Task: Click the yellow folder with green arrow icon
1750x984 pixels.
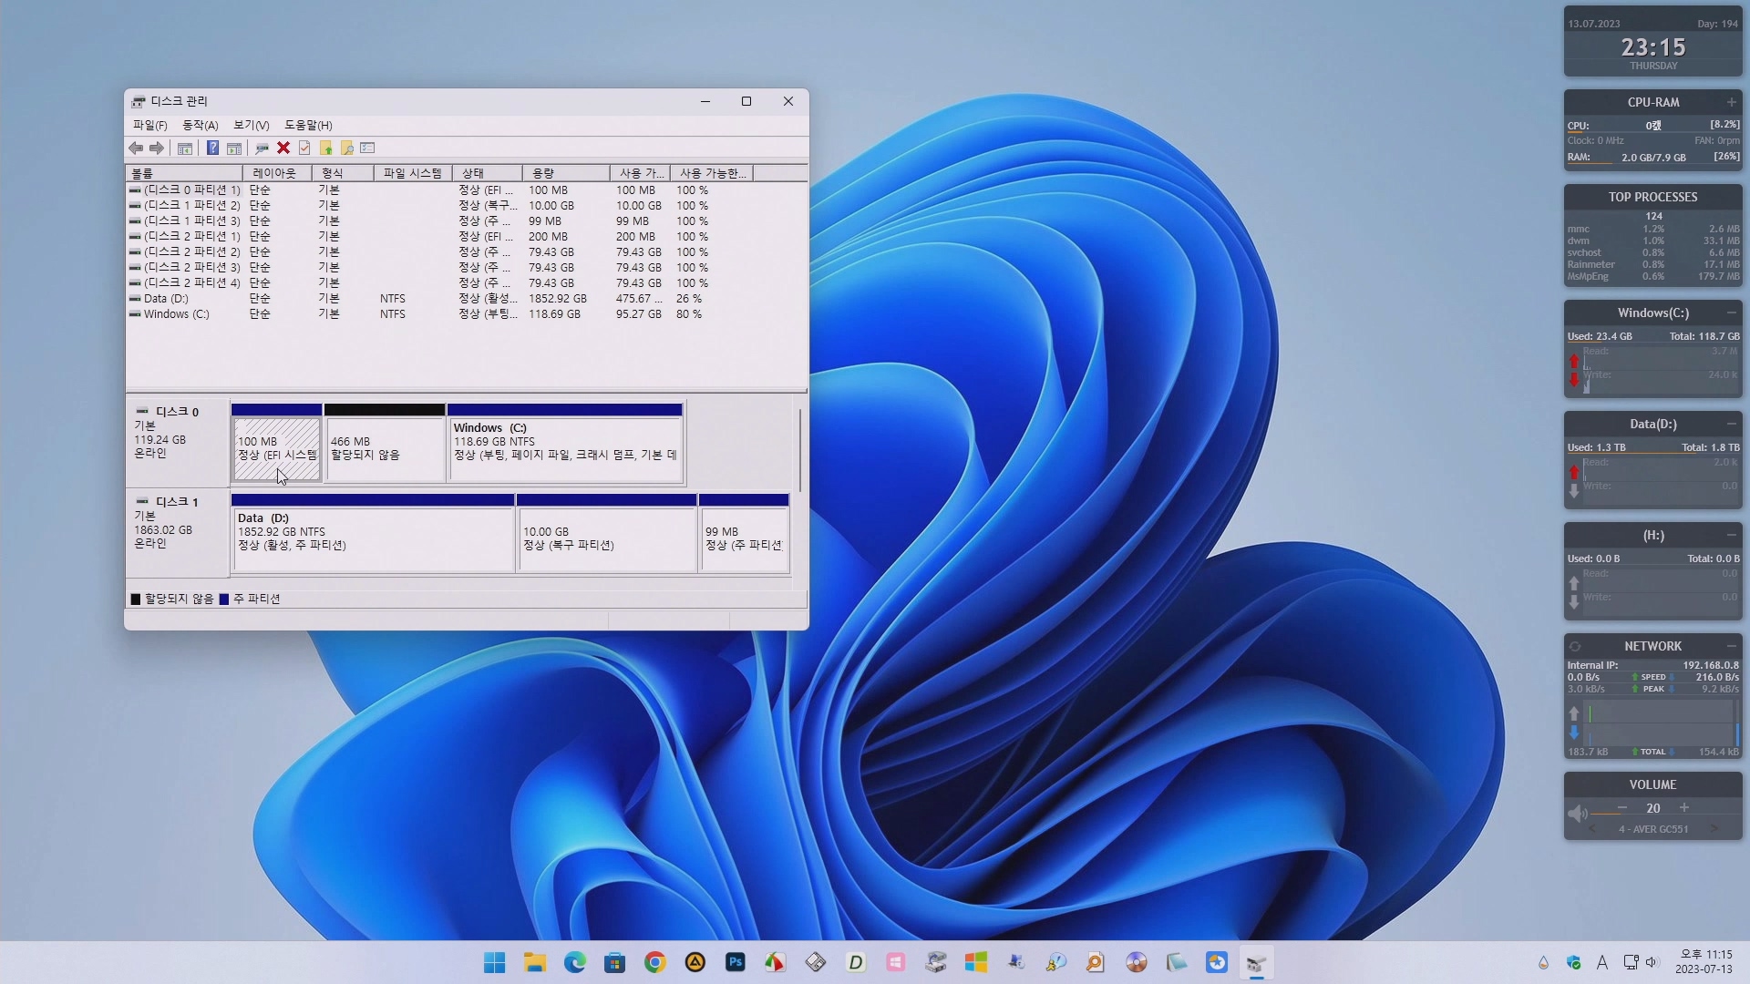Action: pos(326,148)
